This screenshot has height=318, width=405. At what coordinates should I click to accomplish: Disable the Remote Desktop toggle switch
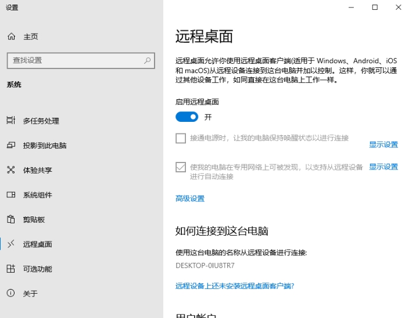tap(187, 117)
